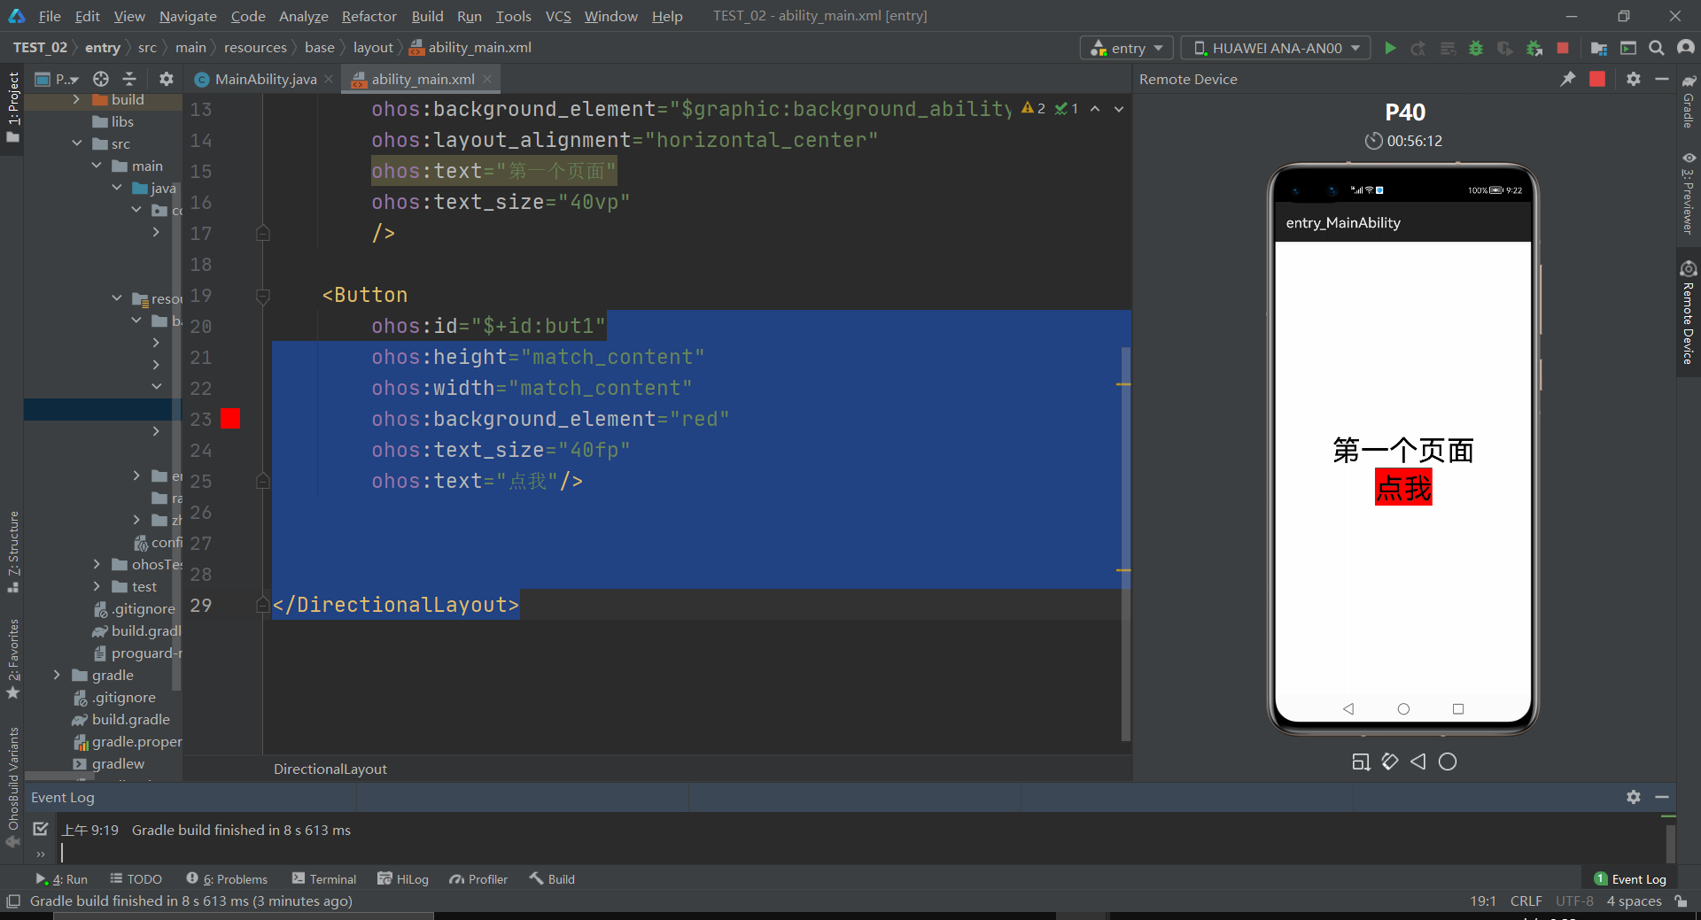Collapse the java folder
1701x920 pixels.
[116, 188]
